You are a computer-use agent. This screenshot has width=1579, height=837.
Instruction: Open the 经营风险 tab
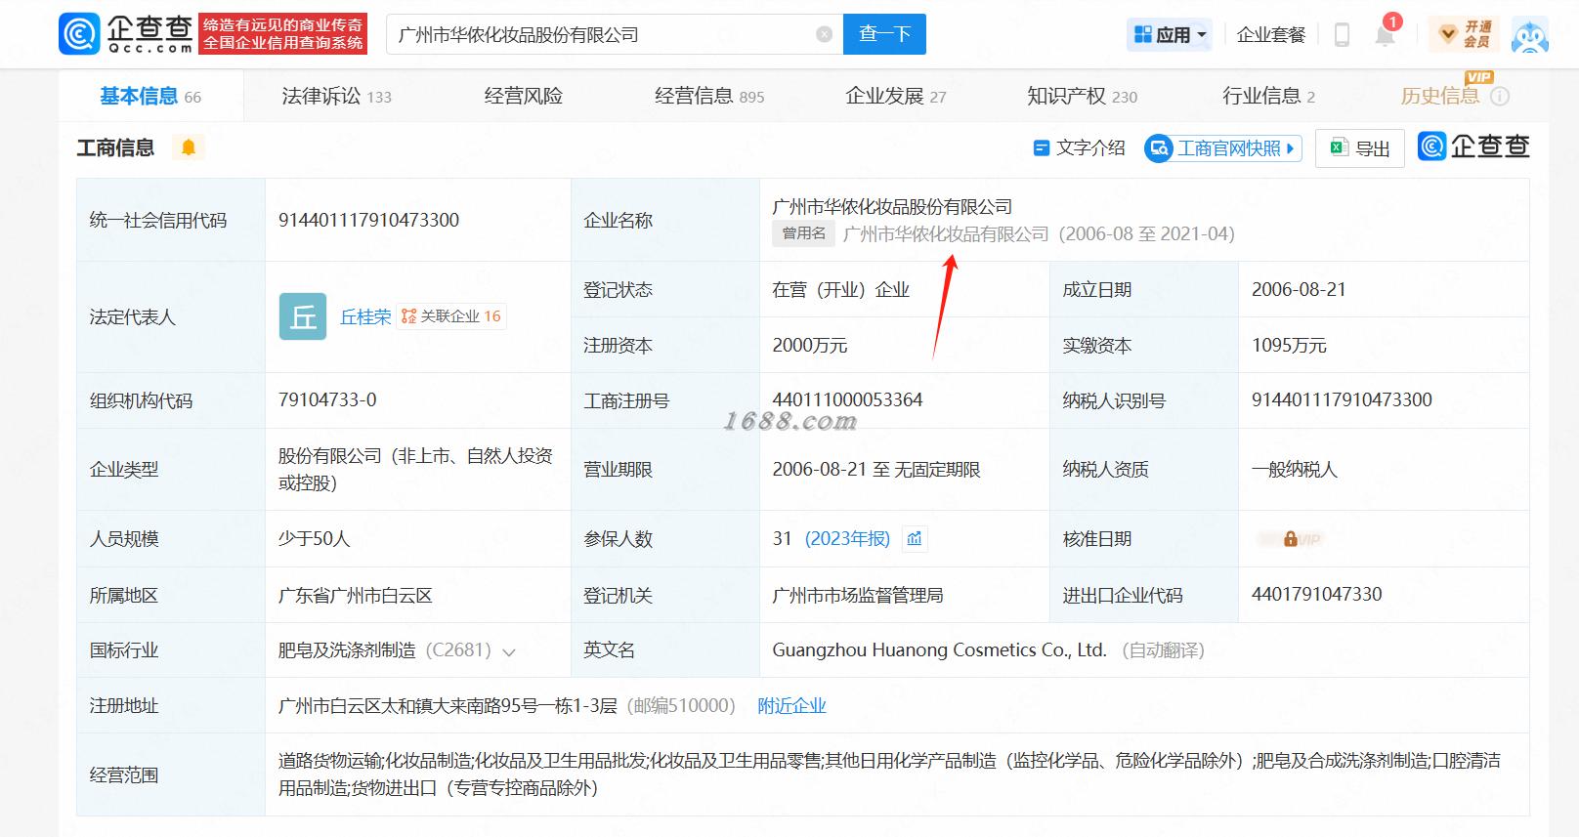point(524,96)
